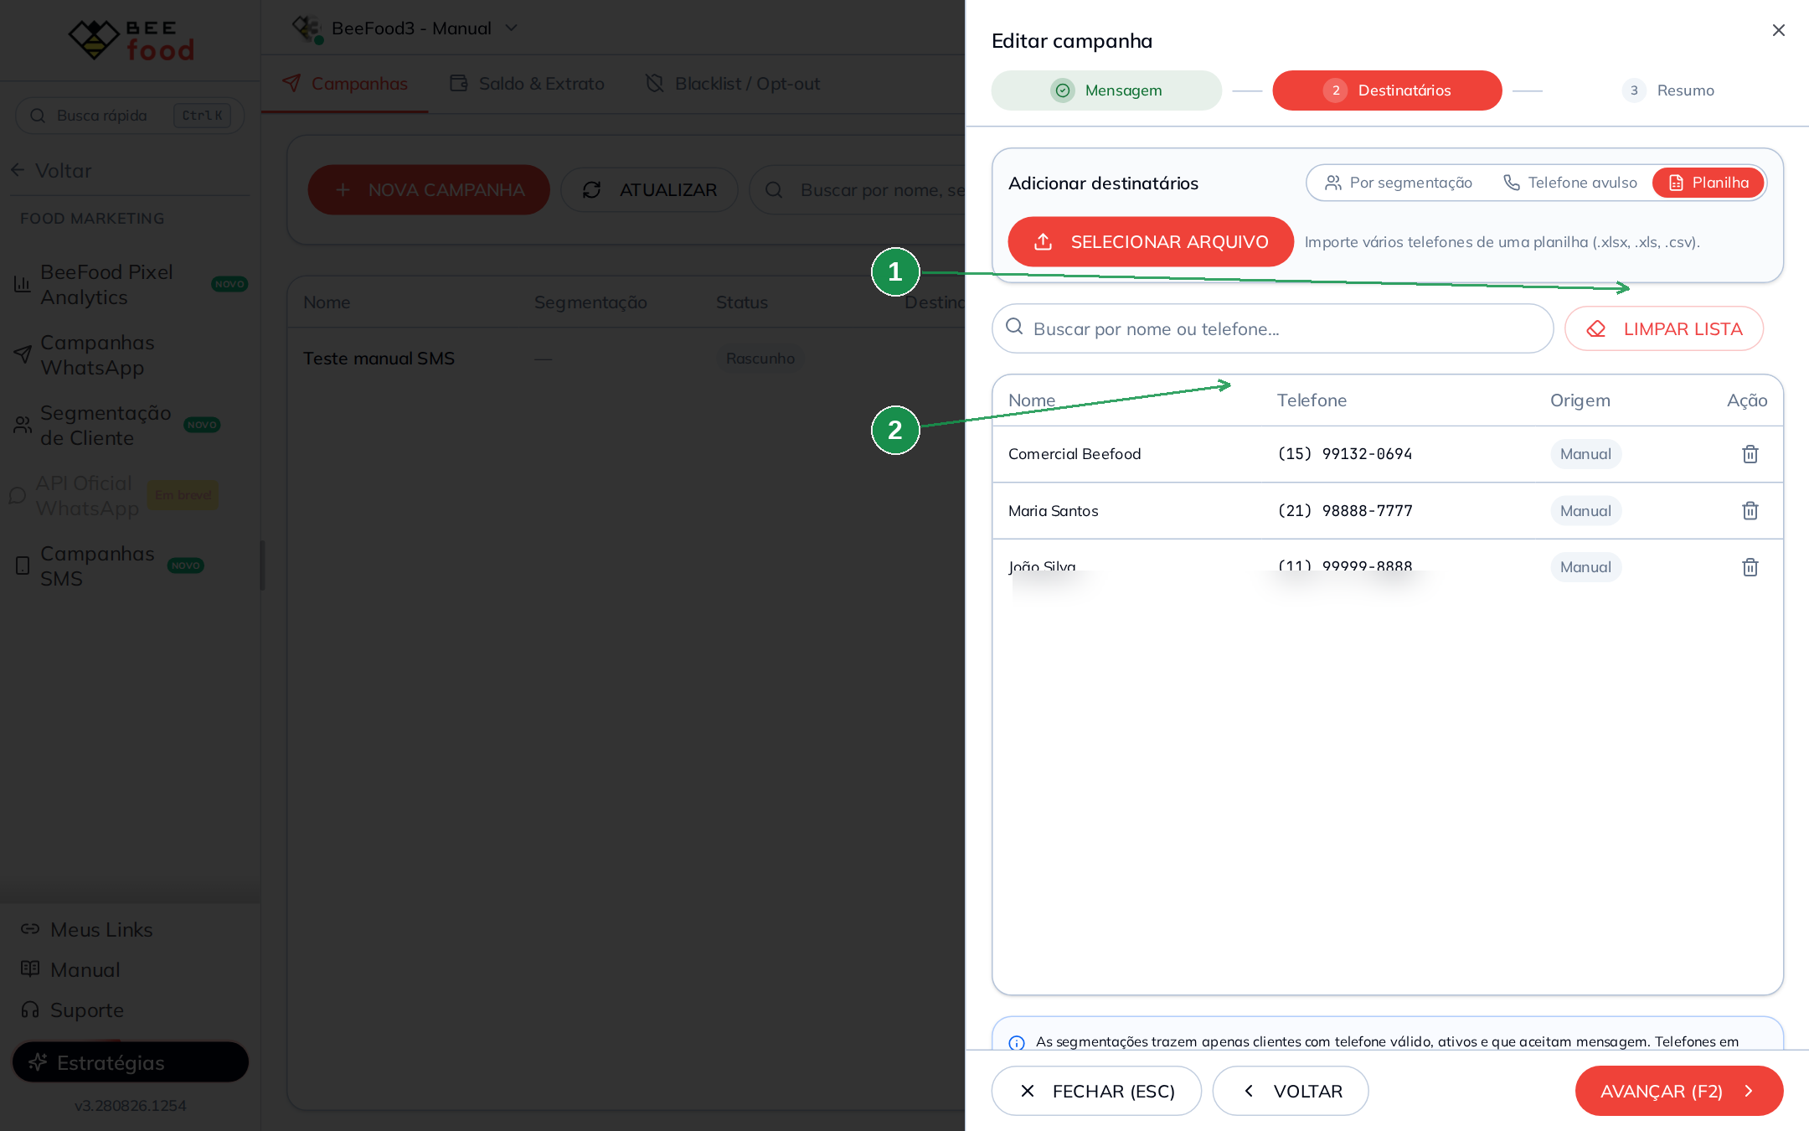Viewport: 1809px width, 1131px height.
Task: Click the Estratégias button
Action: point(131,1062)
